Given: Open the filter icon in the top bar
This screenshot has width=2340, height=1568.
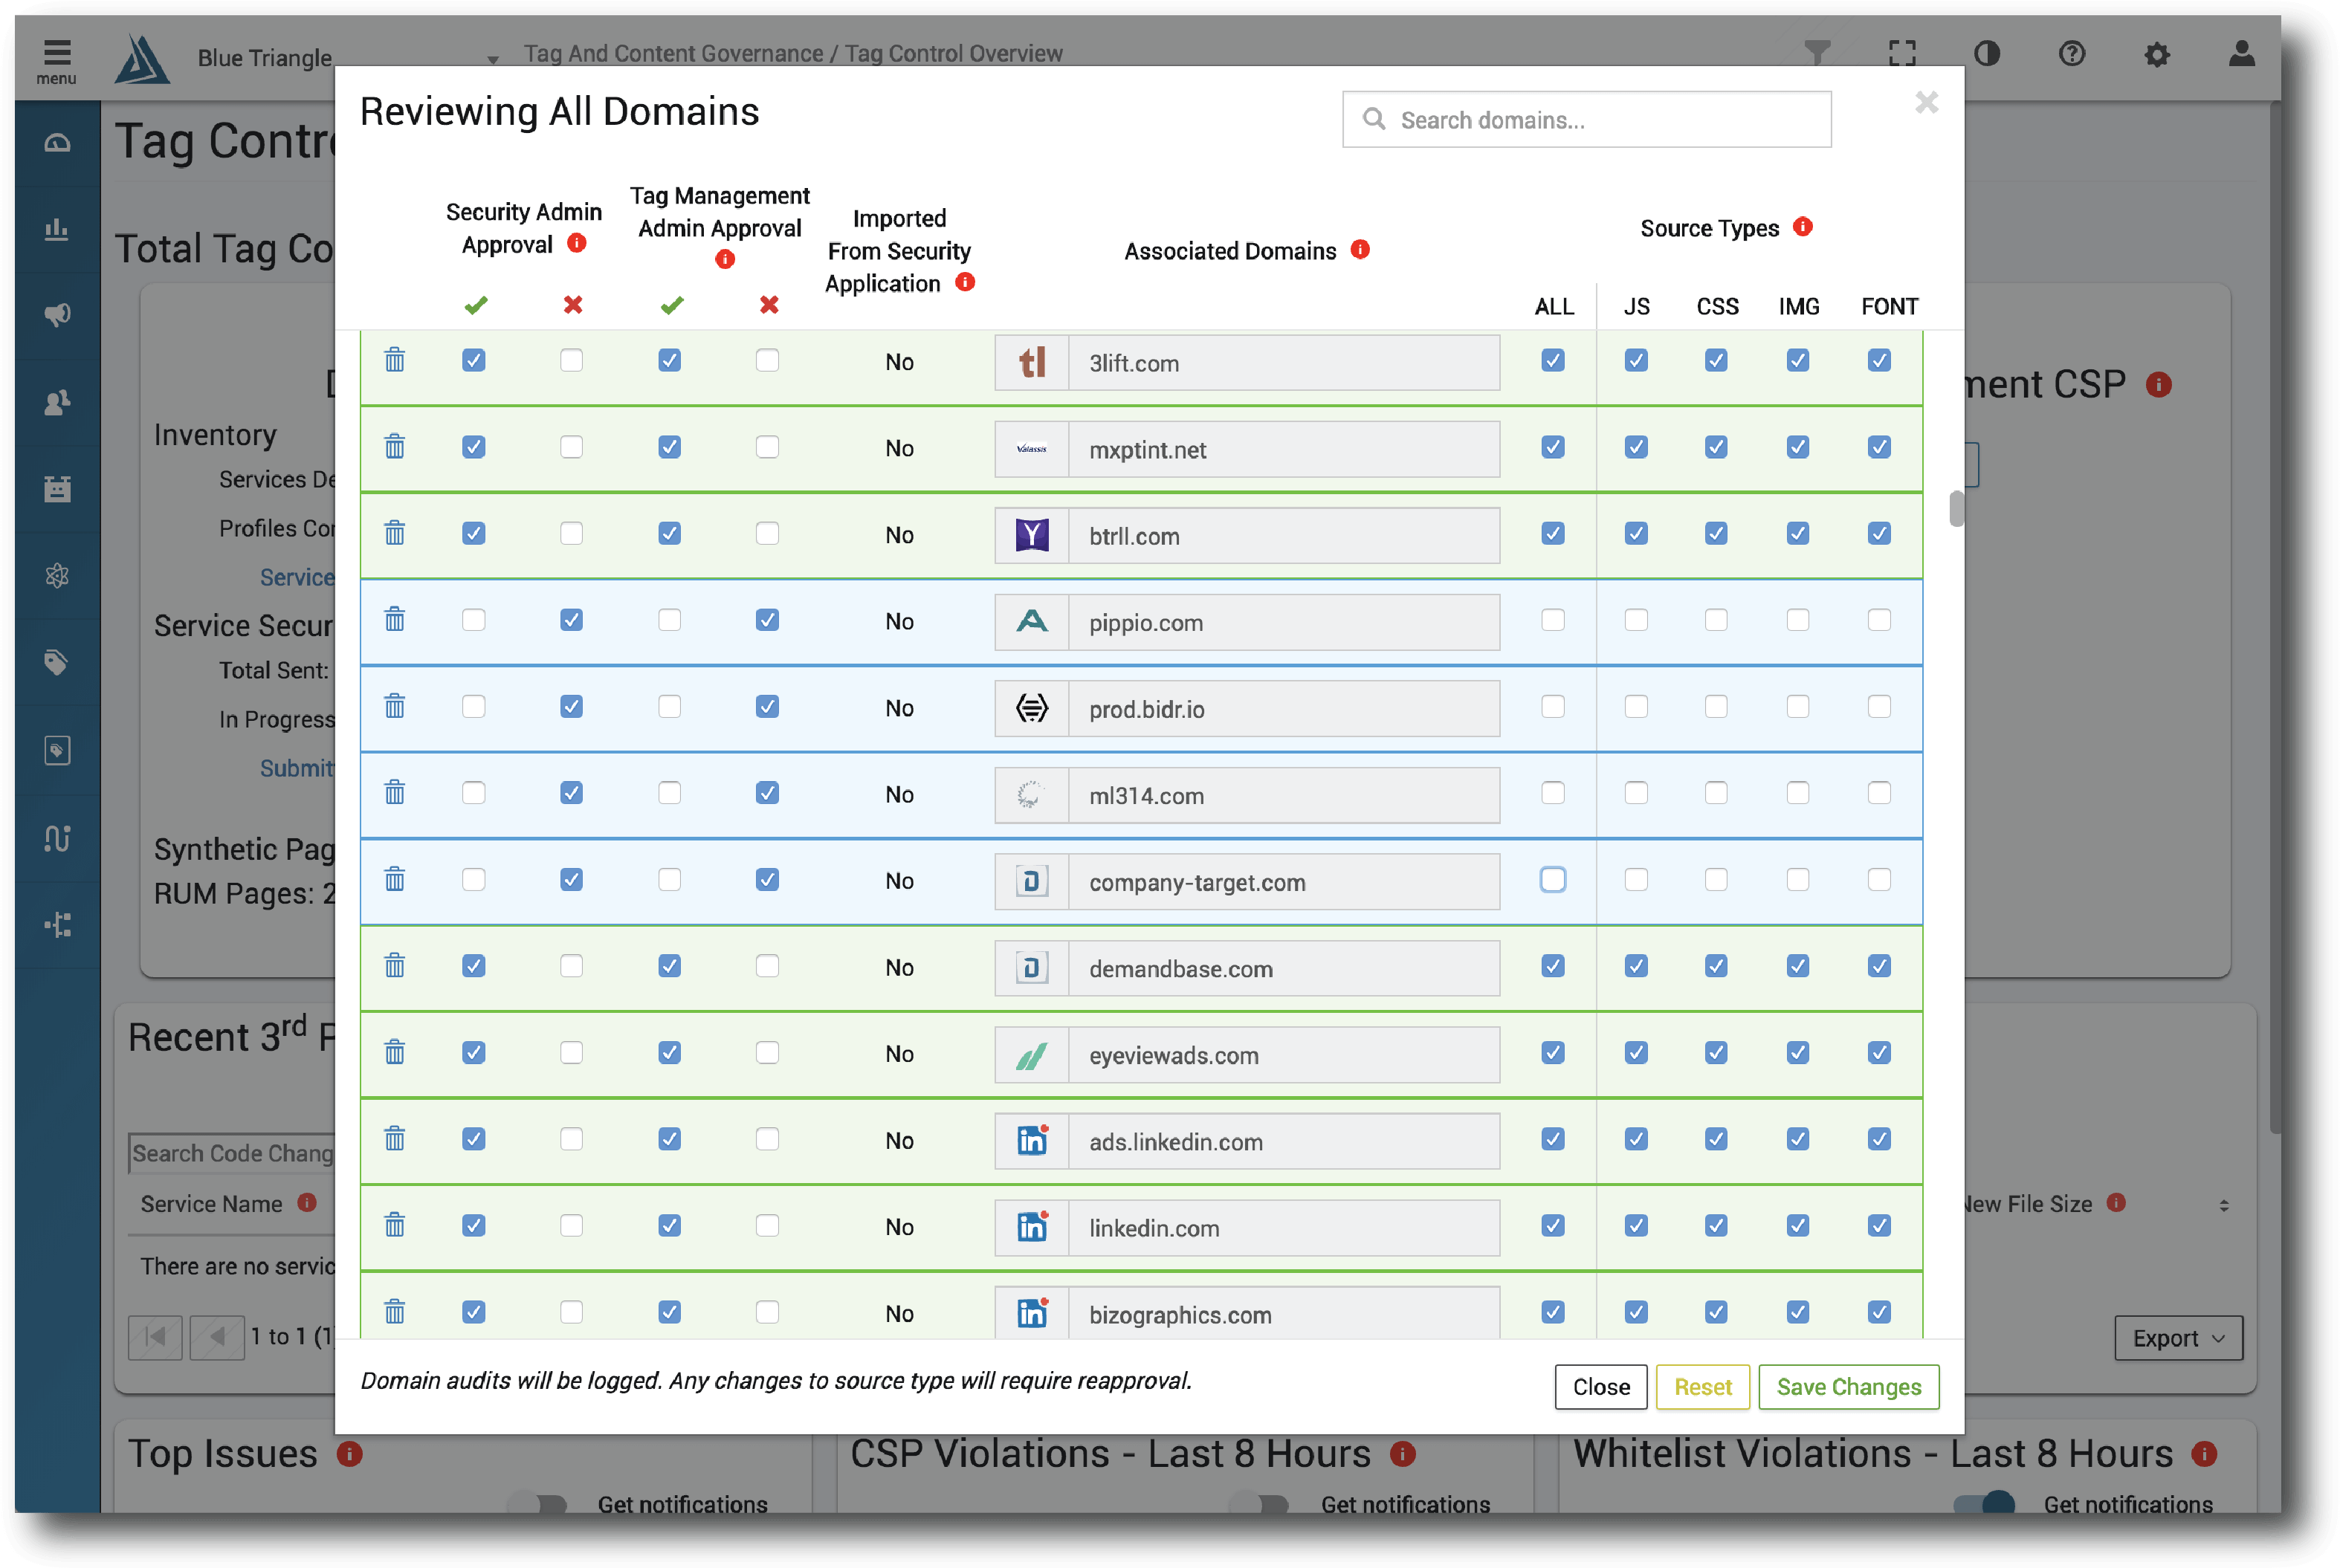Looking at the screenshot, I should (x=1819, y=52).
